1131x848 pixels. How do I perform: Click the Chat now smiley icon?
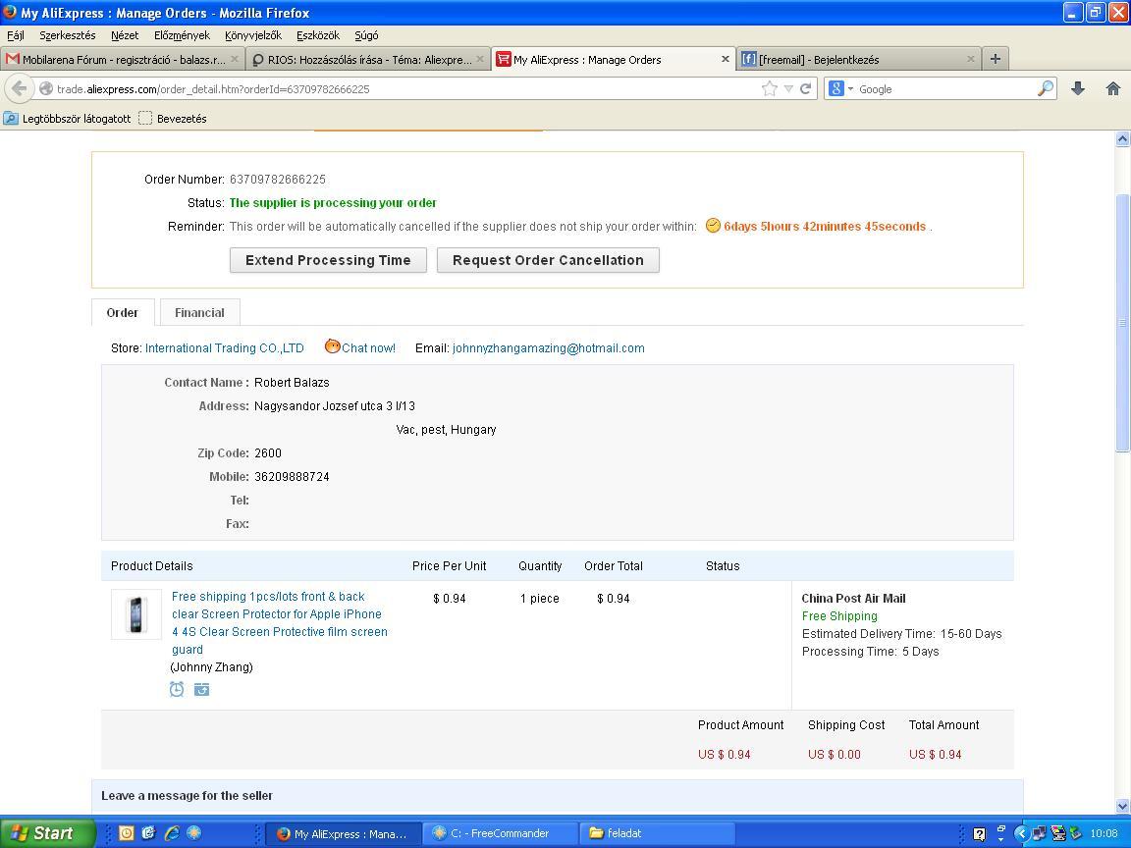(332, 346)
